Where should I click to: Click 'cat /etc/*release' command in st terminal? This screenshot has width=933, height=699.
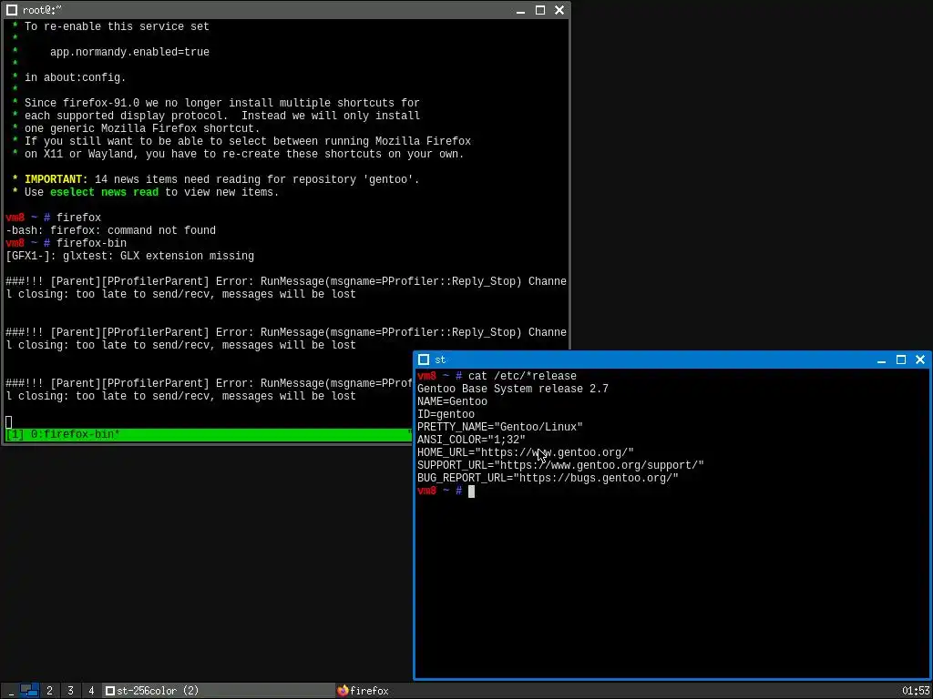(522, 376)
